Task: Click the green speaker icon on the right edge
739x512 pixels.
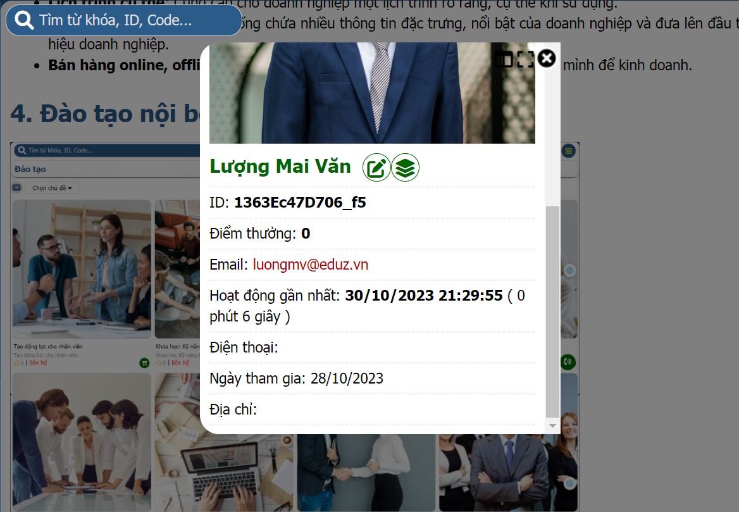Action: (x=568, y=361)
